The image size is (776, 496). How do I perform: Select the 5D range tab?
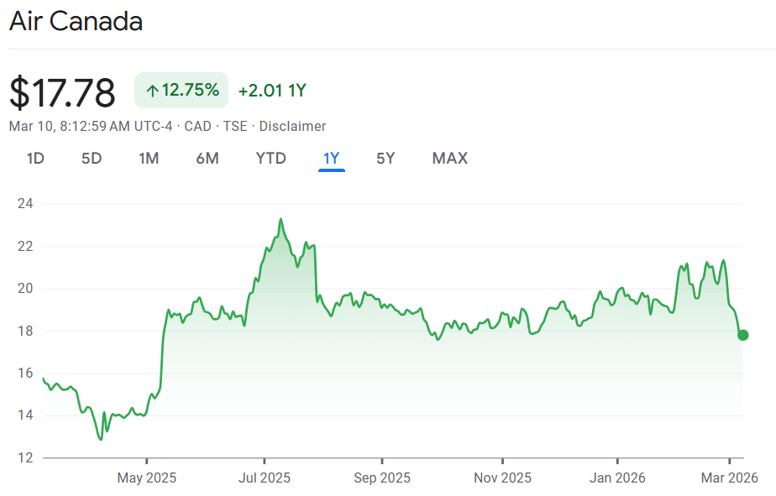click(x=92, y=158)
